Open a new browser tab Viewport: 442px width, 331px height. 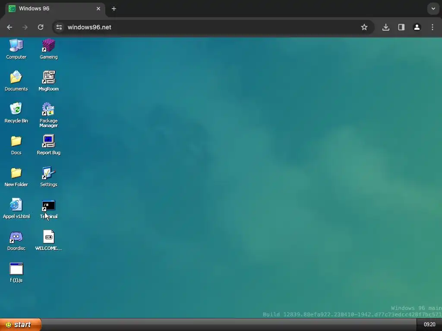(x=114, y=9)
